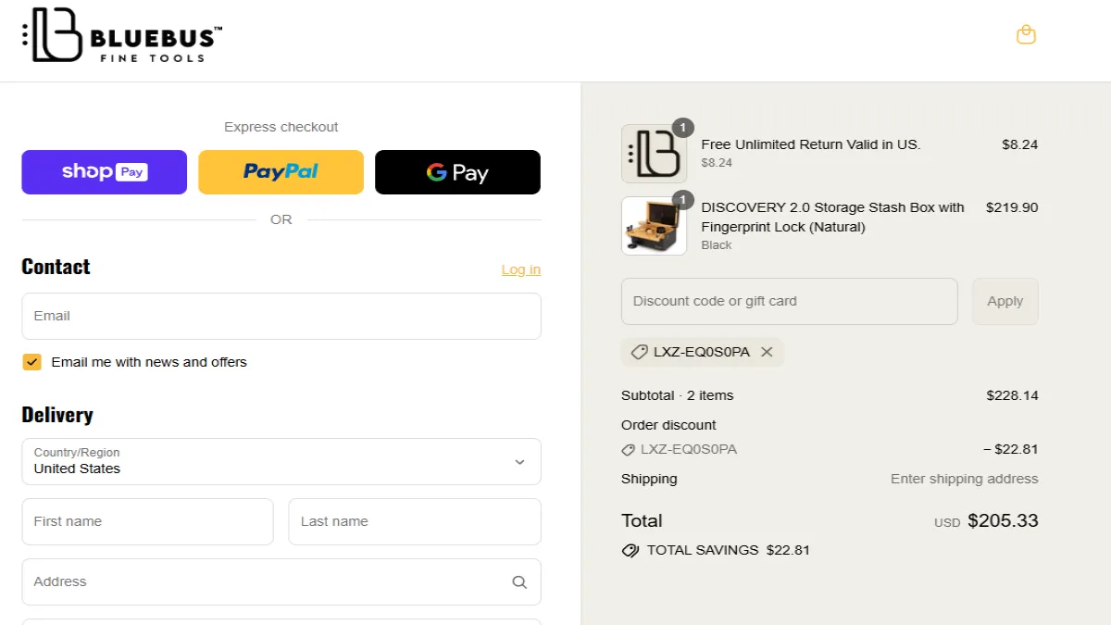Click the Shop Pay express checkout icon
Viewport: 1111px width, 625px height.
click(104, 171)
